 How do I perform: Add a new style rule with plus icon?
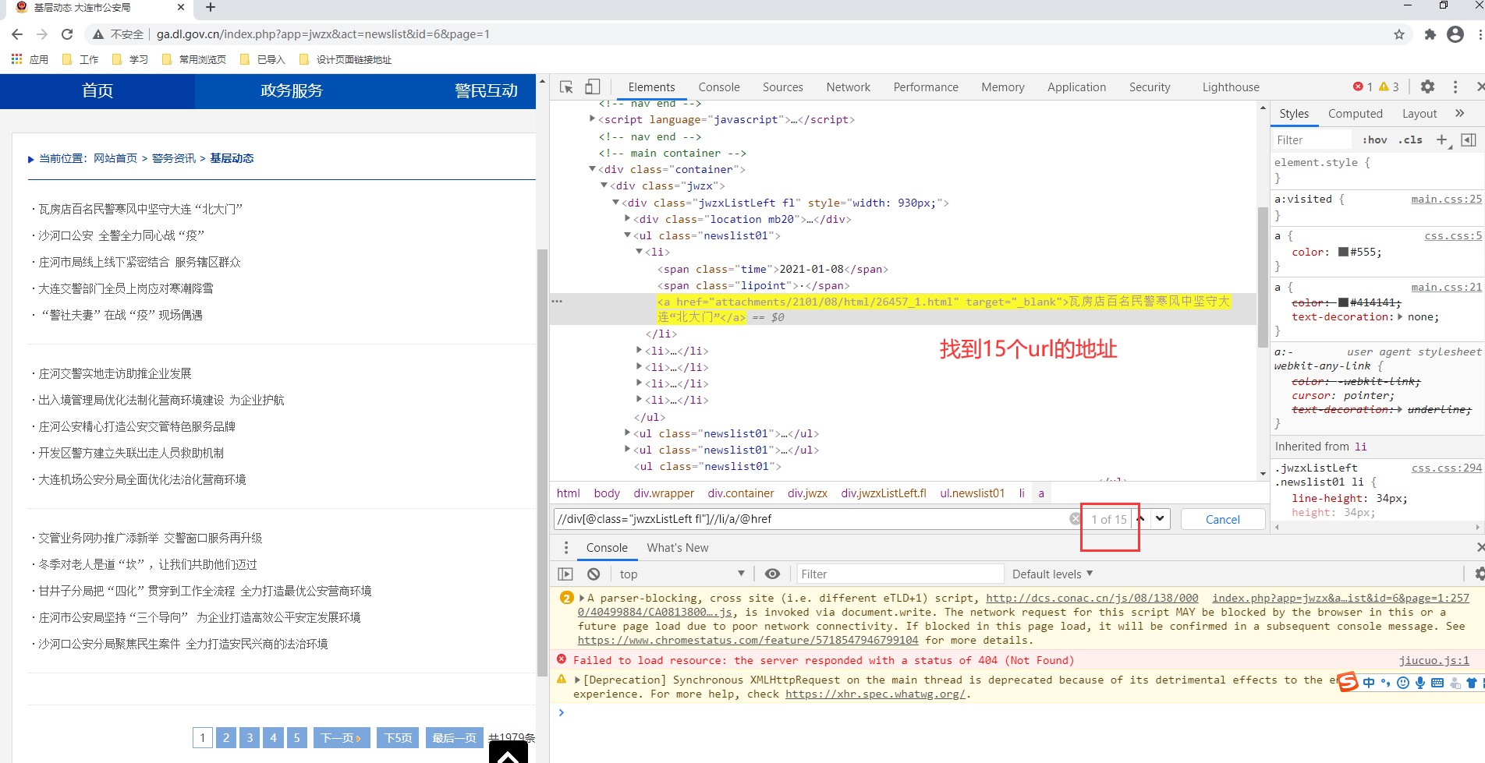(x=1441, y=140)
